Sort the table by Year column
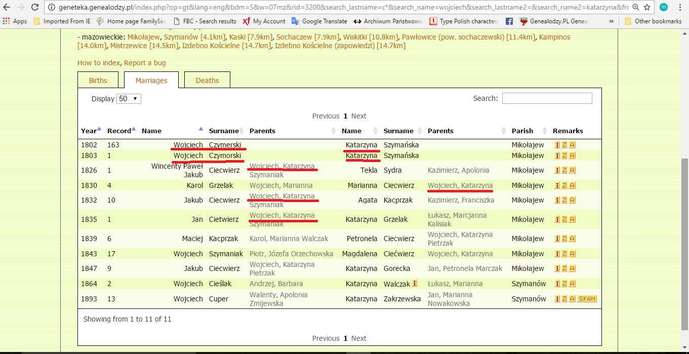The width and height of the screenshot is (689, 354). [x=91, y=131]
